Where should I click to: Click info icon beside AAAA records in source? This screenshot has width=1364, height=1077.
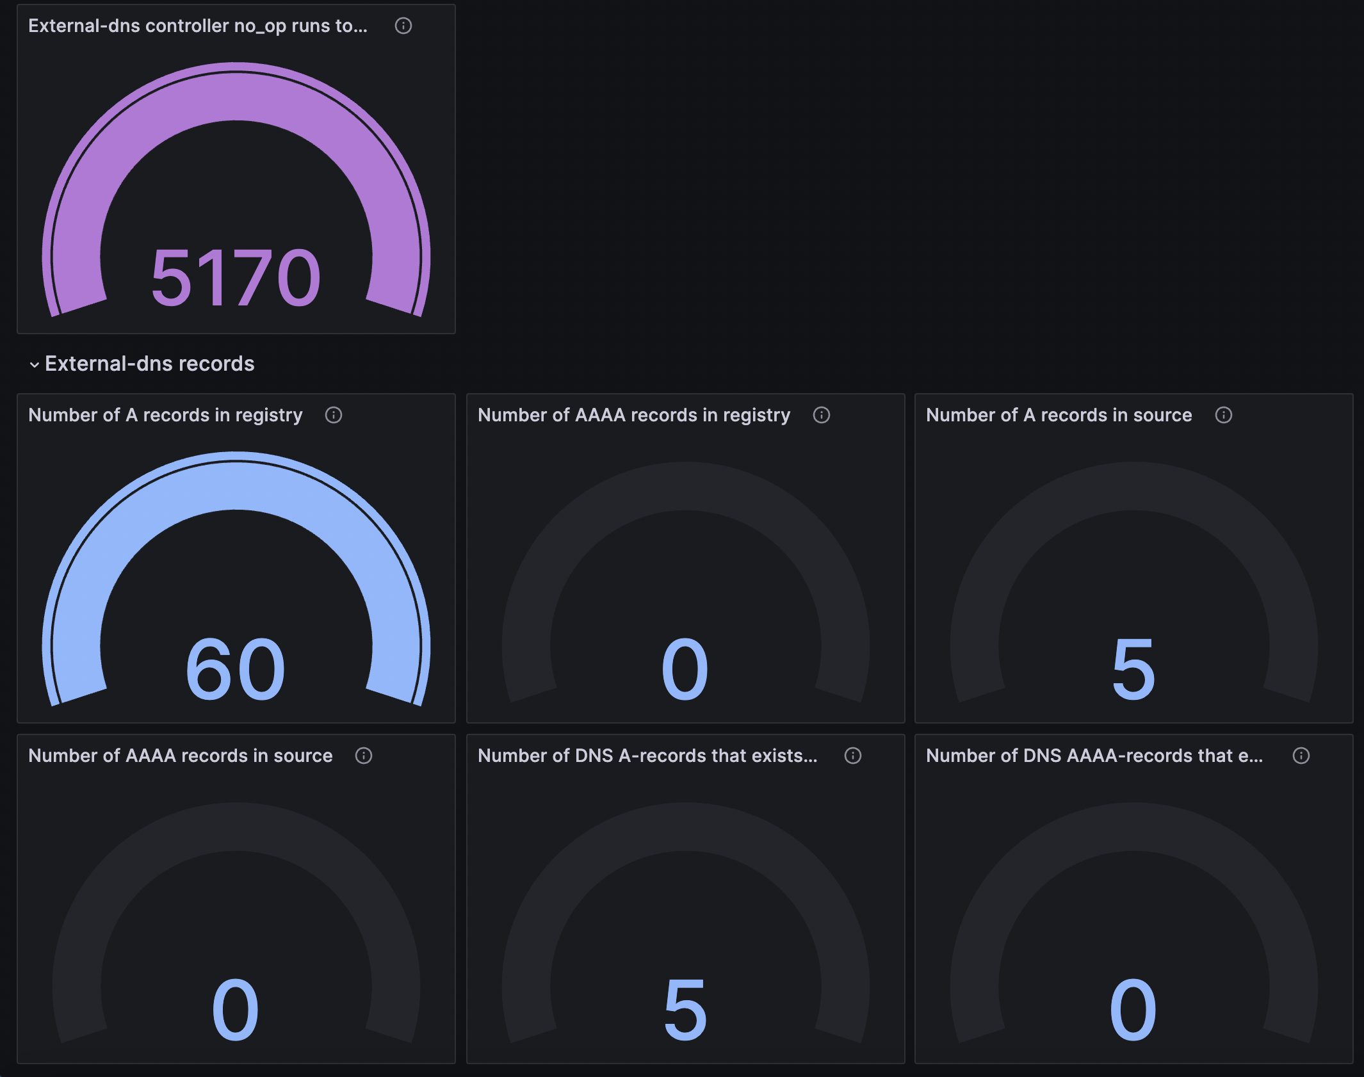coord(364,756)
